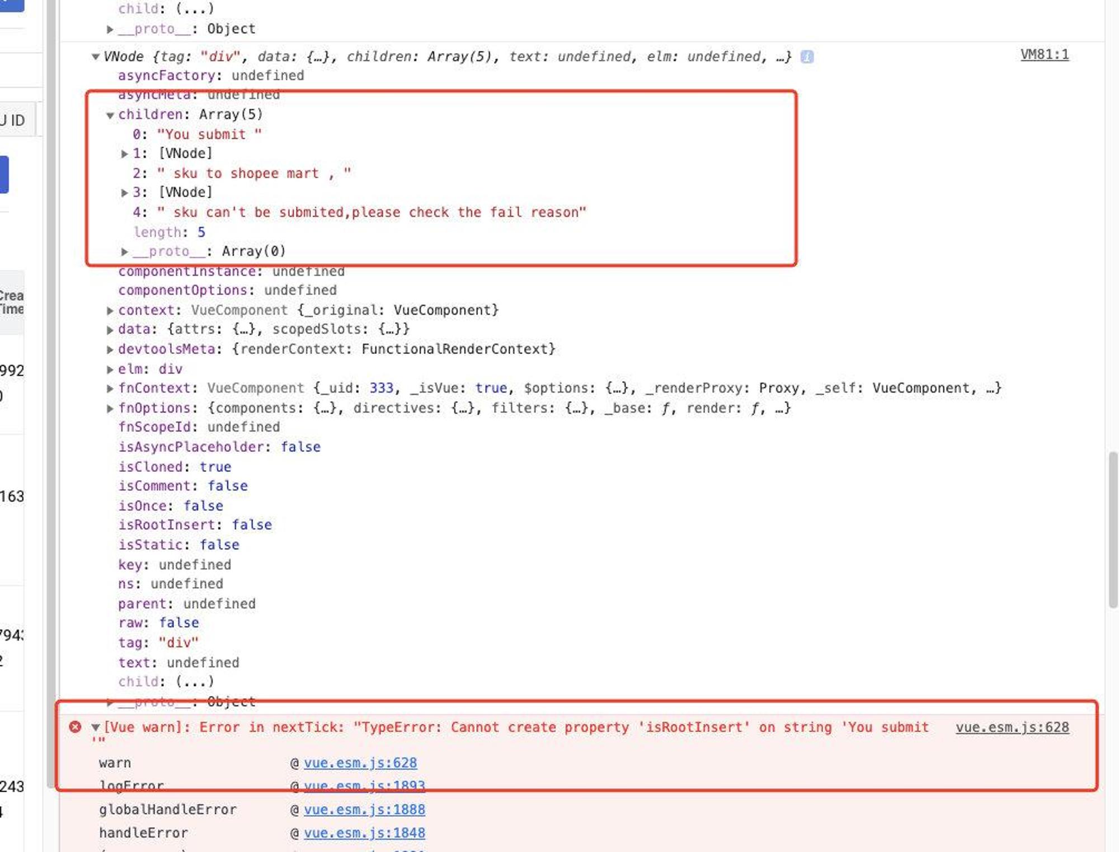Collapse the VNode {tag: "div"} object
The image size is (1119, 852).
95,56
